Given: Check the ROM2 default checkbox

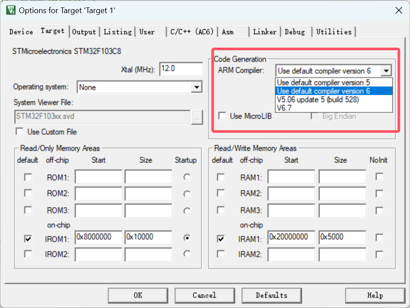Looking at the screenshot, I should (x=28, y=193).
